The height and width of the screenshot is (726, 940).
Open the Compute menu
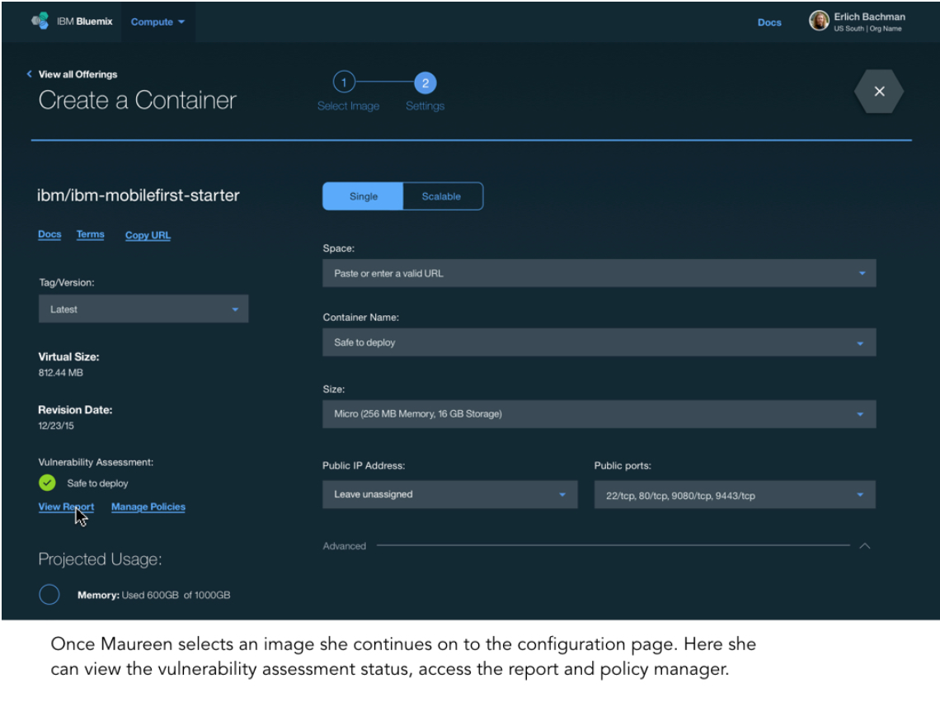point(157,21)
